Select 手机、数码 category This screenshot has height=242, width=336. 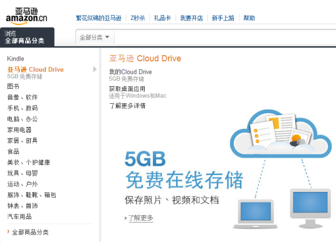pyautogui.click(x=23, y=108)
